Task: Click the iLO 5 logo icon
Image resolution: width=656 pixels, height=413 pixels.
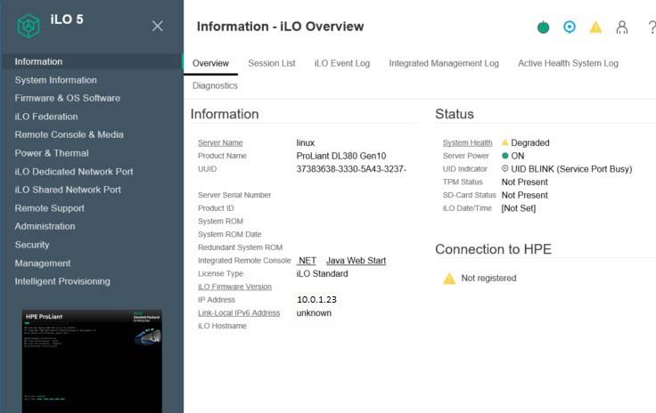Action: click(x=29, y=26)
